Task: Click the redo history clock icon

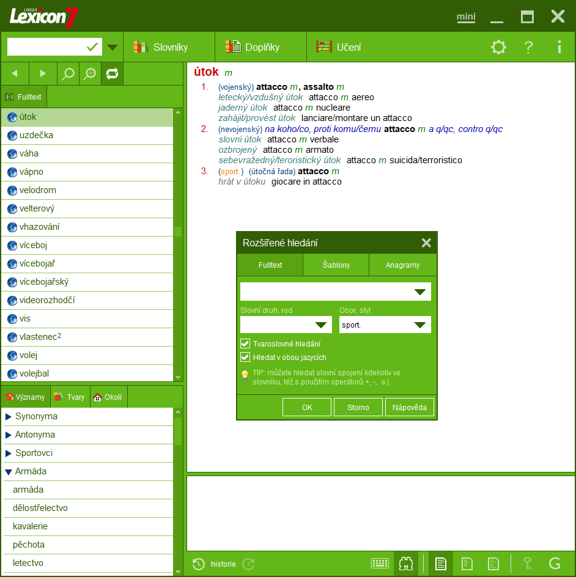Action: 249,564
